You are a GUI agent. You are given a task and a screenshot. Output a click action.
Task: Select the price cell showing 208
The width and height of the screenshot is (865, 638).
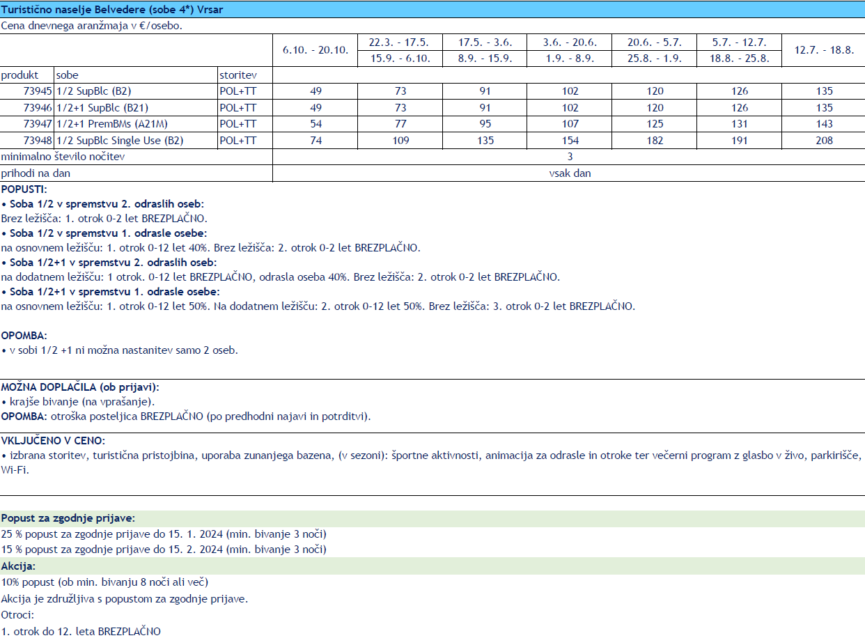pos(823,141)
